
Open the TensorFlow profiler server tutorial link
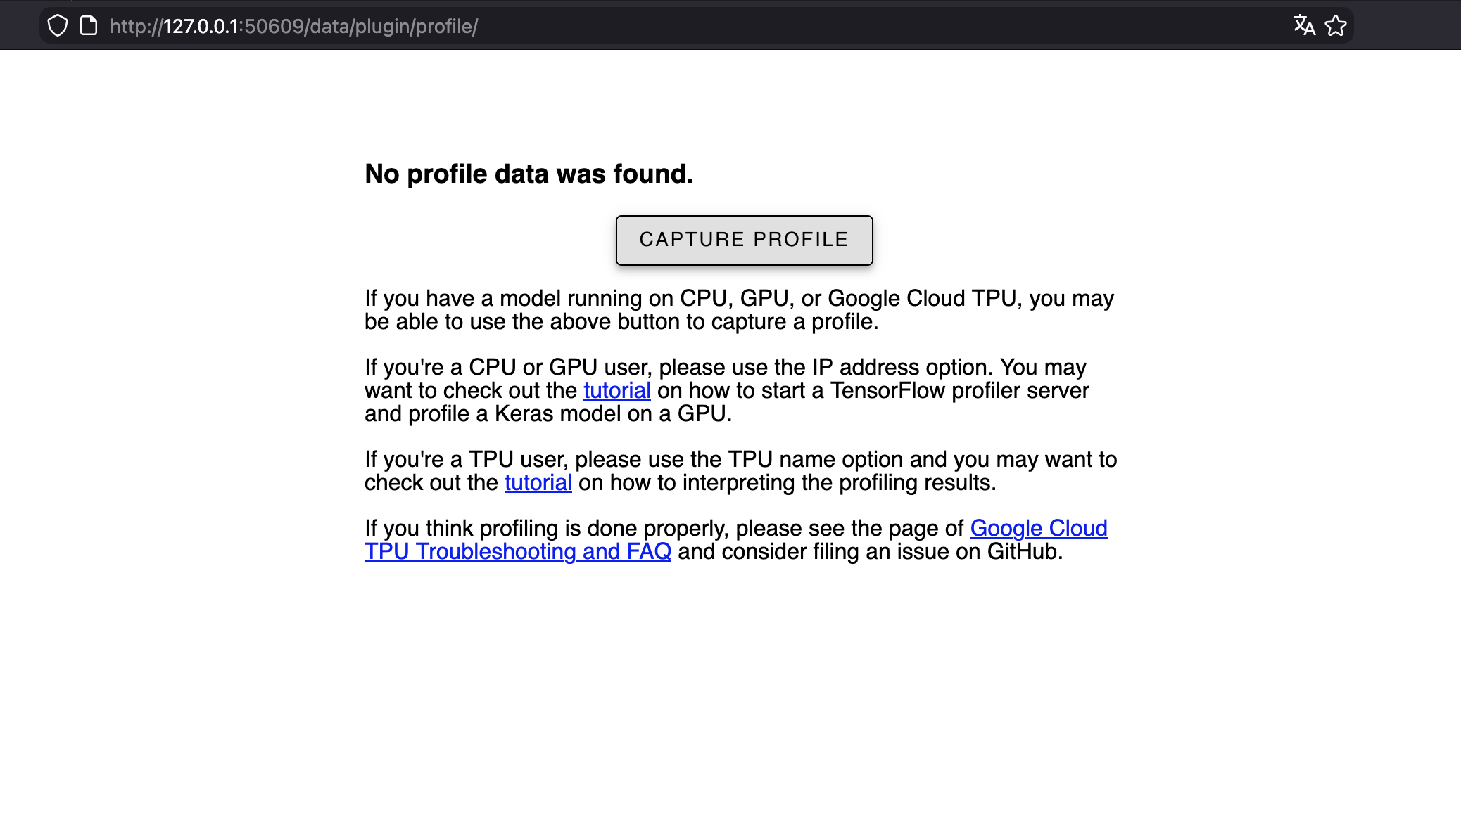[x=617, y=390]
